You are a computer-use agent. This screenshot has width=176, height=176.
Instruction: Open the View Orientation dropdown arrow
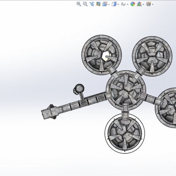109,4
